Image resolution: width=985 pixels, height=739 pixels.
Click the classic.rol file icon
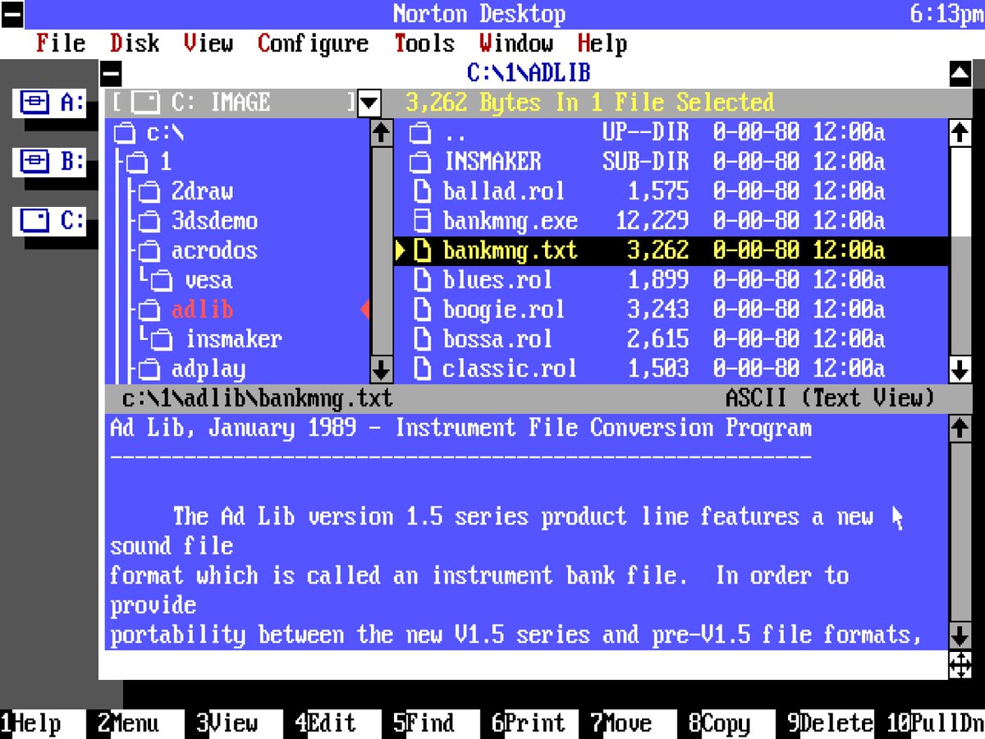pos(421,369)
